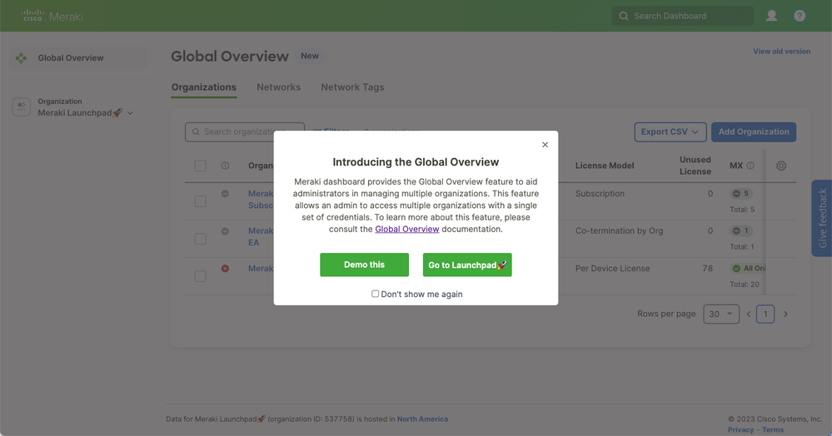Open the Global Overview documentation link
832x436 pixels.
pyautogui.click(x=407, y=229)
